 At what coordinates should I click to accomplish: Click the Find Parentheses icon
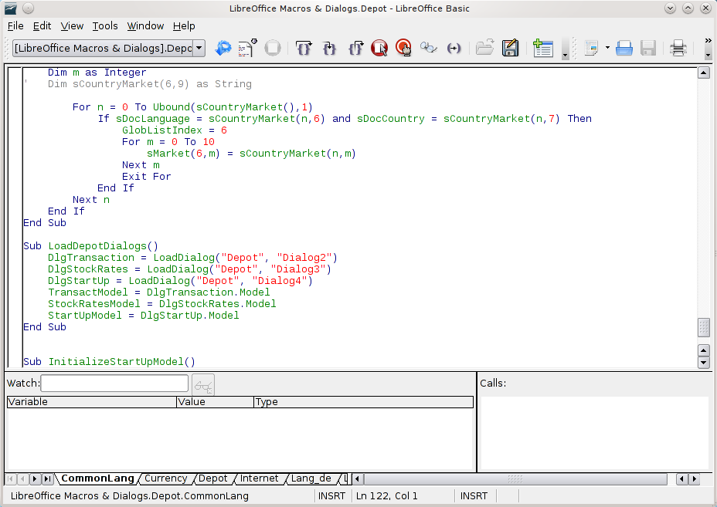(x=454, y=48)
